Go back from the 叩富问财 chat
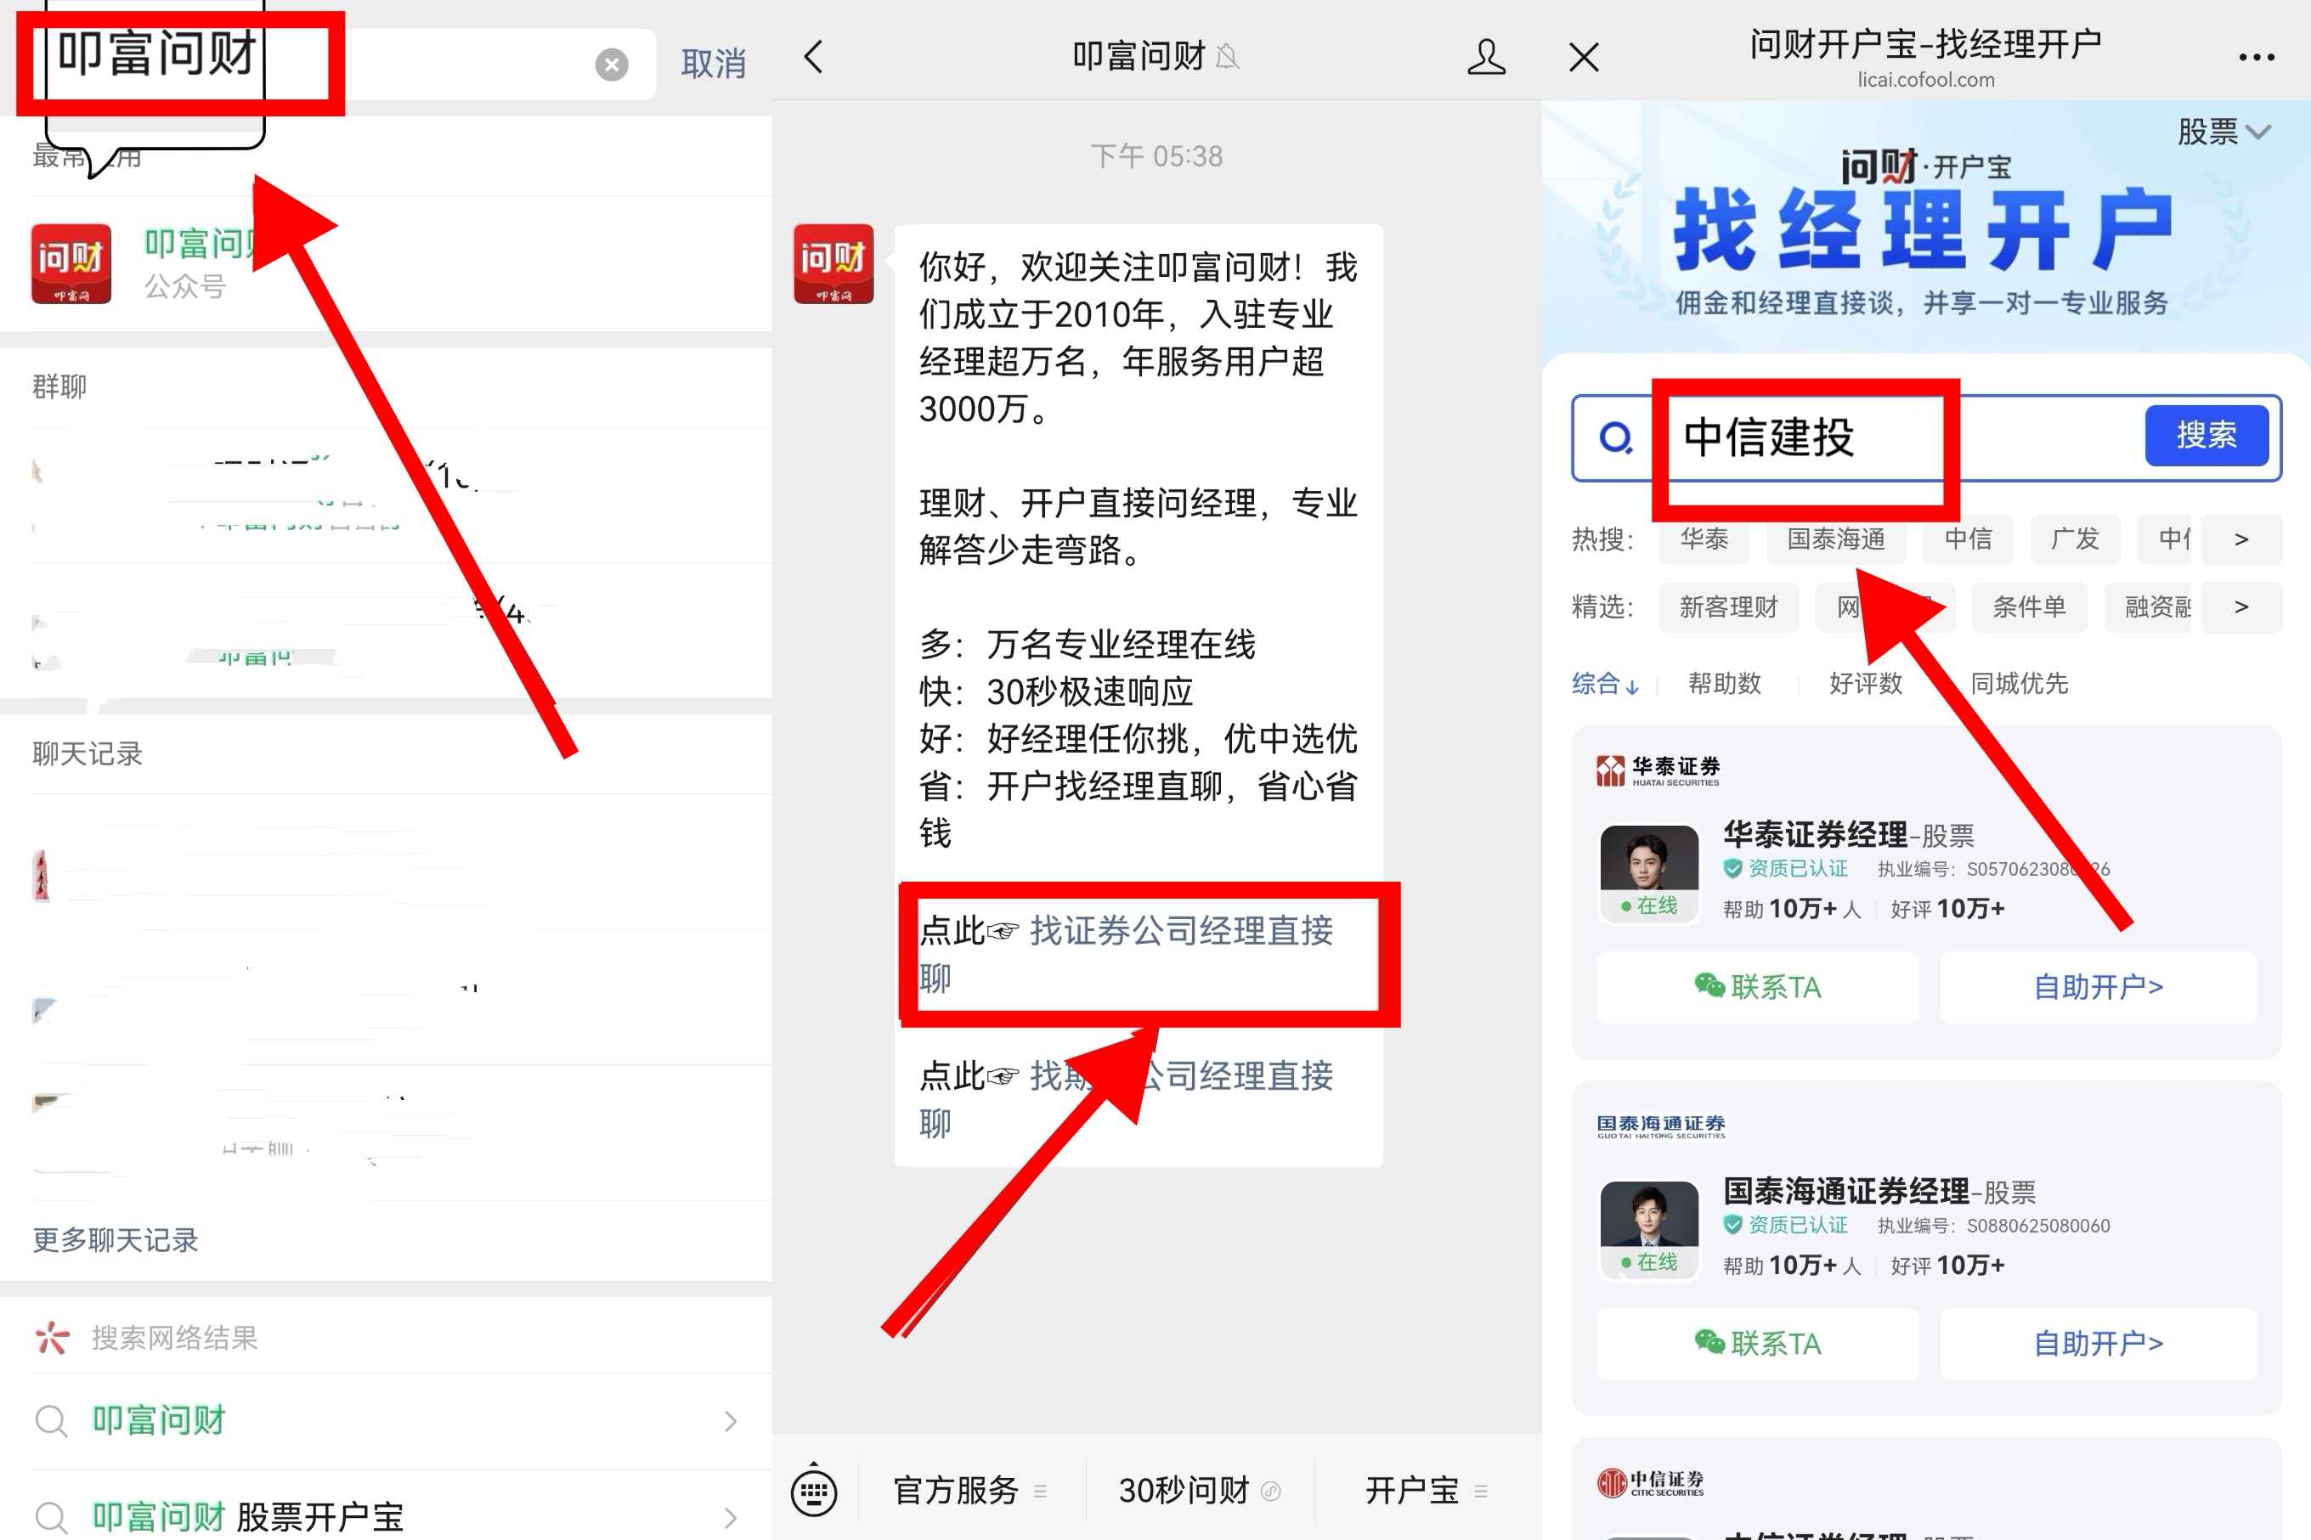Image resolution: width=2311 pixels, height=1540 pixels. tap(813, 57)
